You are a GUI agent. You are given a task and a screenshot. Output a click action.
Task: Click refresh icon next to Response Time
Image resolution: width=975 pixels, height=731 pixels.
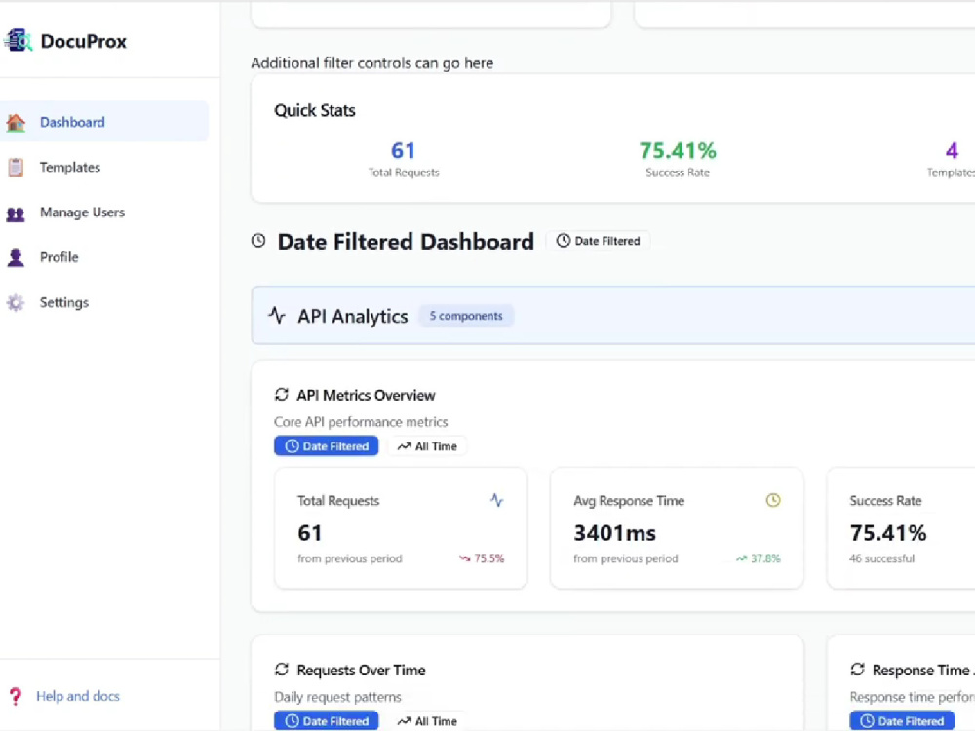pos(857,670)
